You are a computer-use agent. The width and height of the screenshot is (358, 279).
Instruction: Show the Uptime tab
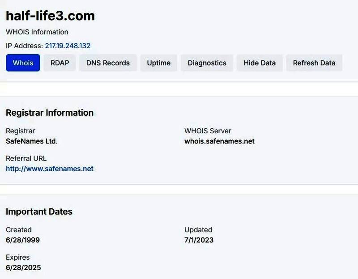(x=158, y=63)
